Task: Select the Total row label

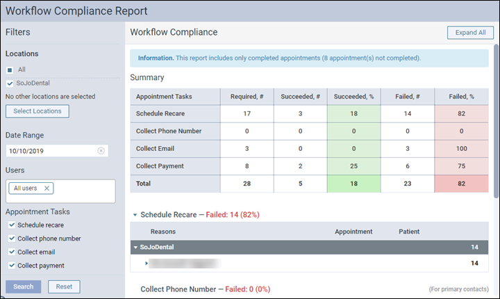Action: pyautogui.click(x=143, y=184)
